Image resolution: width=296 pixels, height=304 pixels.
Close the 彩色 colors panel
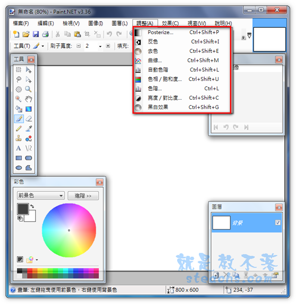click(100, 182)
